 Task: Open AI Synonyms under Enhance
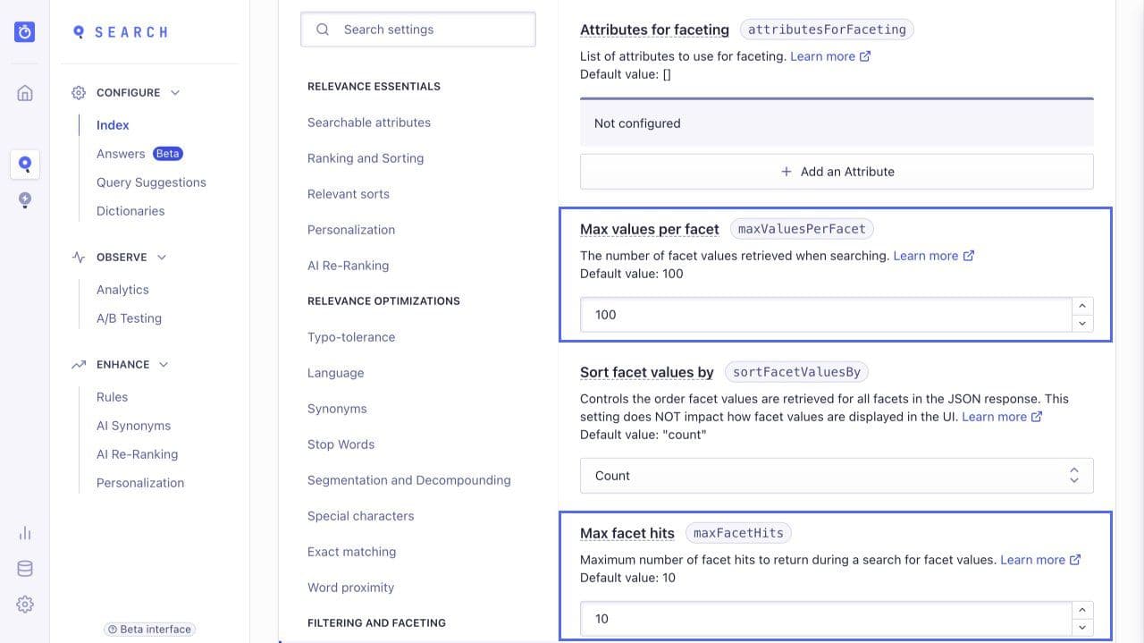click(x=133, y=426)
